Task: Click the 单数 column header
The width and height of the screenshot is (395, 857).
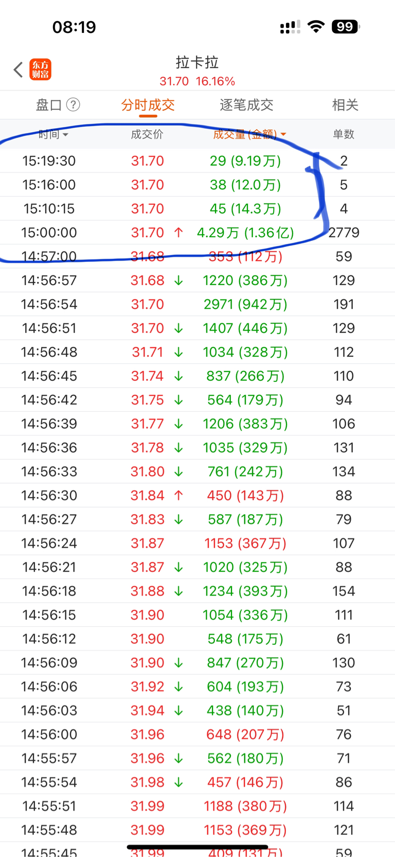Action: [x=344, y=134]
